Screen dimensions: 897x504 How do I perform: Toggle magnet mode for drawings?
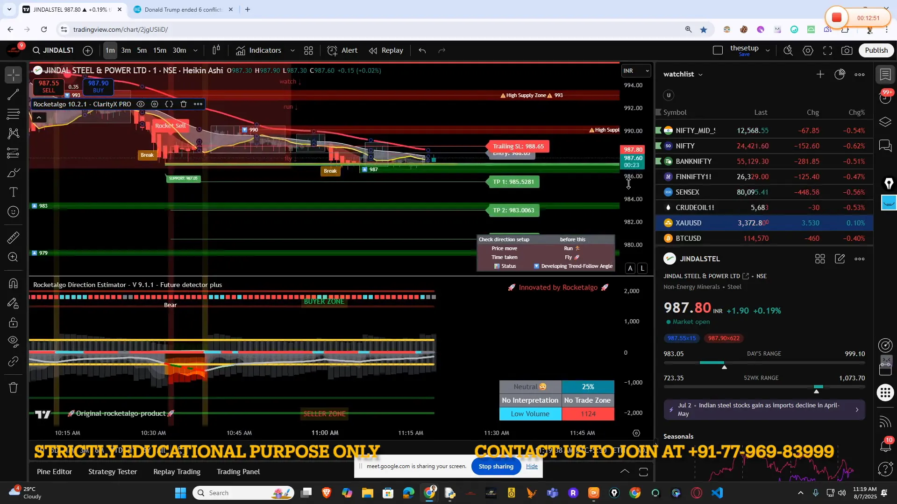pyautogui.click(x=14, y=283)
